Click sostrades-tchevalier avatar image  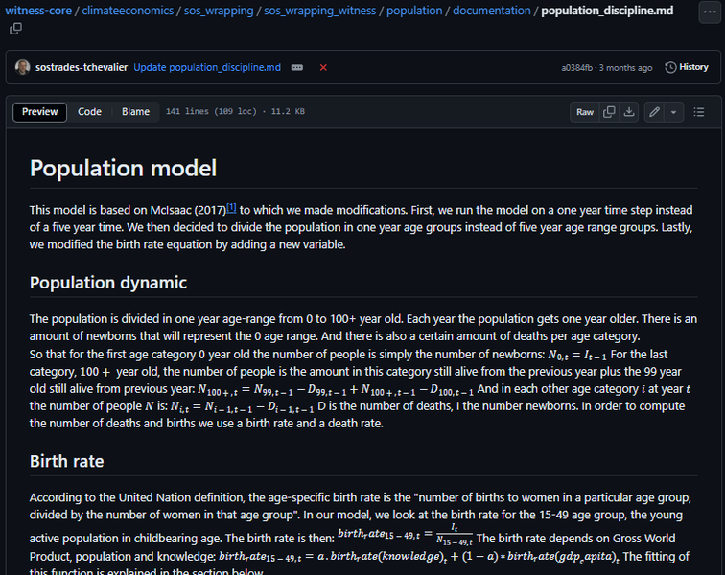(22, 67)
